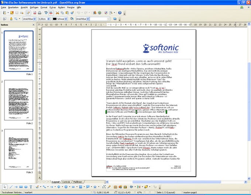Click the softonic logo image on page

pyautogui.click(x=161, y=48)
